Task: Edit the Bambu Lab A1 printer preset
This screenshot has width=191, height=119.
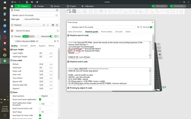Action: (57, 15)
